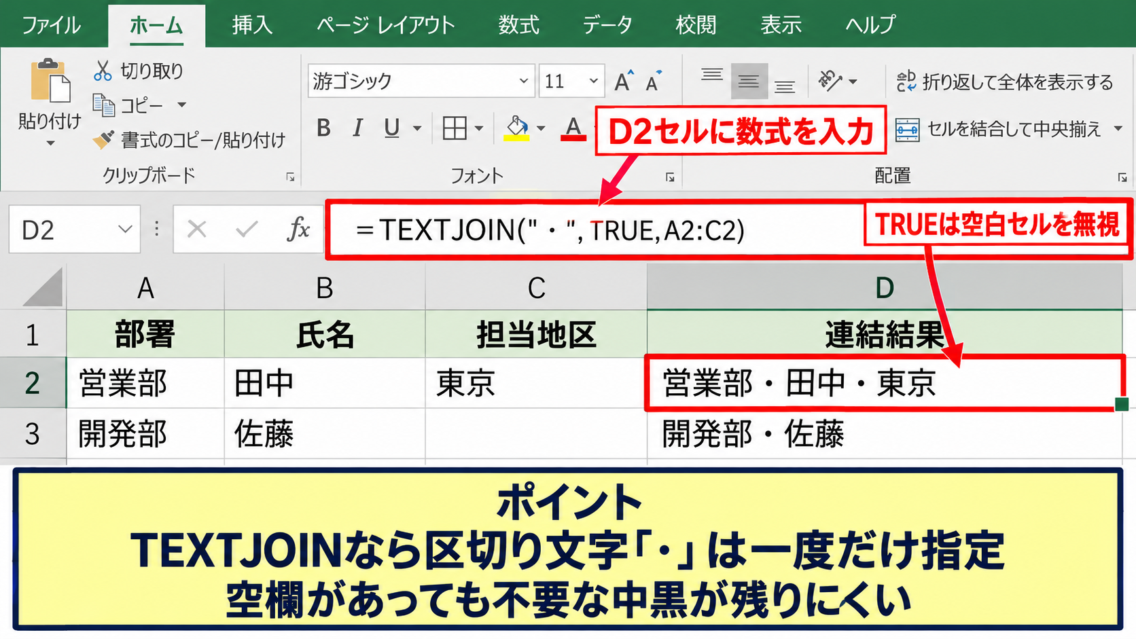Switch to the 数式 tab

(518, 25)
